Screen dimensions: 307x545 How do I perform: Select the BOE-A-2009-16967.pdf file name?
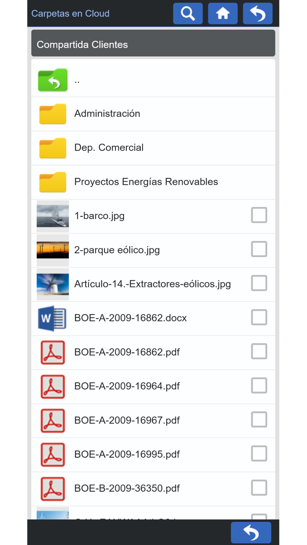127,421
